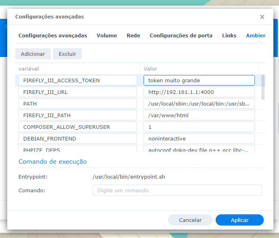This screenshot has width=279, height=238.
Task: Edit the FIREFLY_III_URL value field
Action: click(x=199, y=92)
